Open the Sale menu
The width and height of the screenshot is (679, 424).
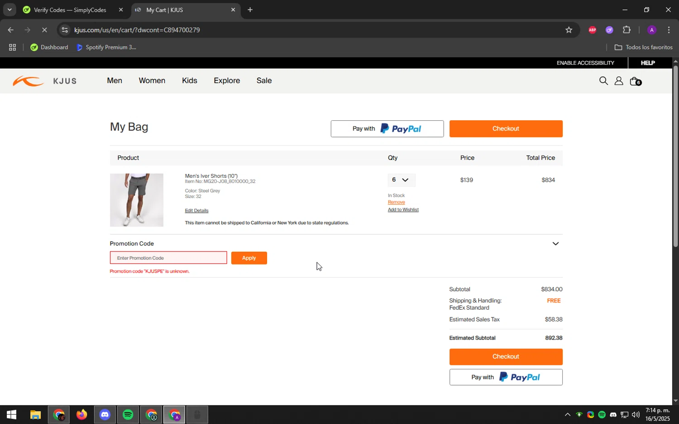click(264, 80)
